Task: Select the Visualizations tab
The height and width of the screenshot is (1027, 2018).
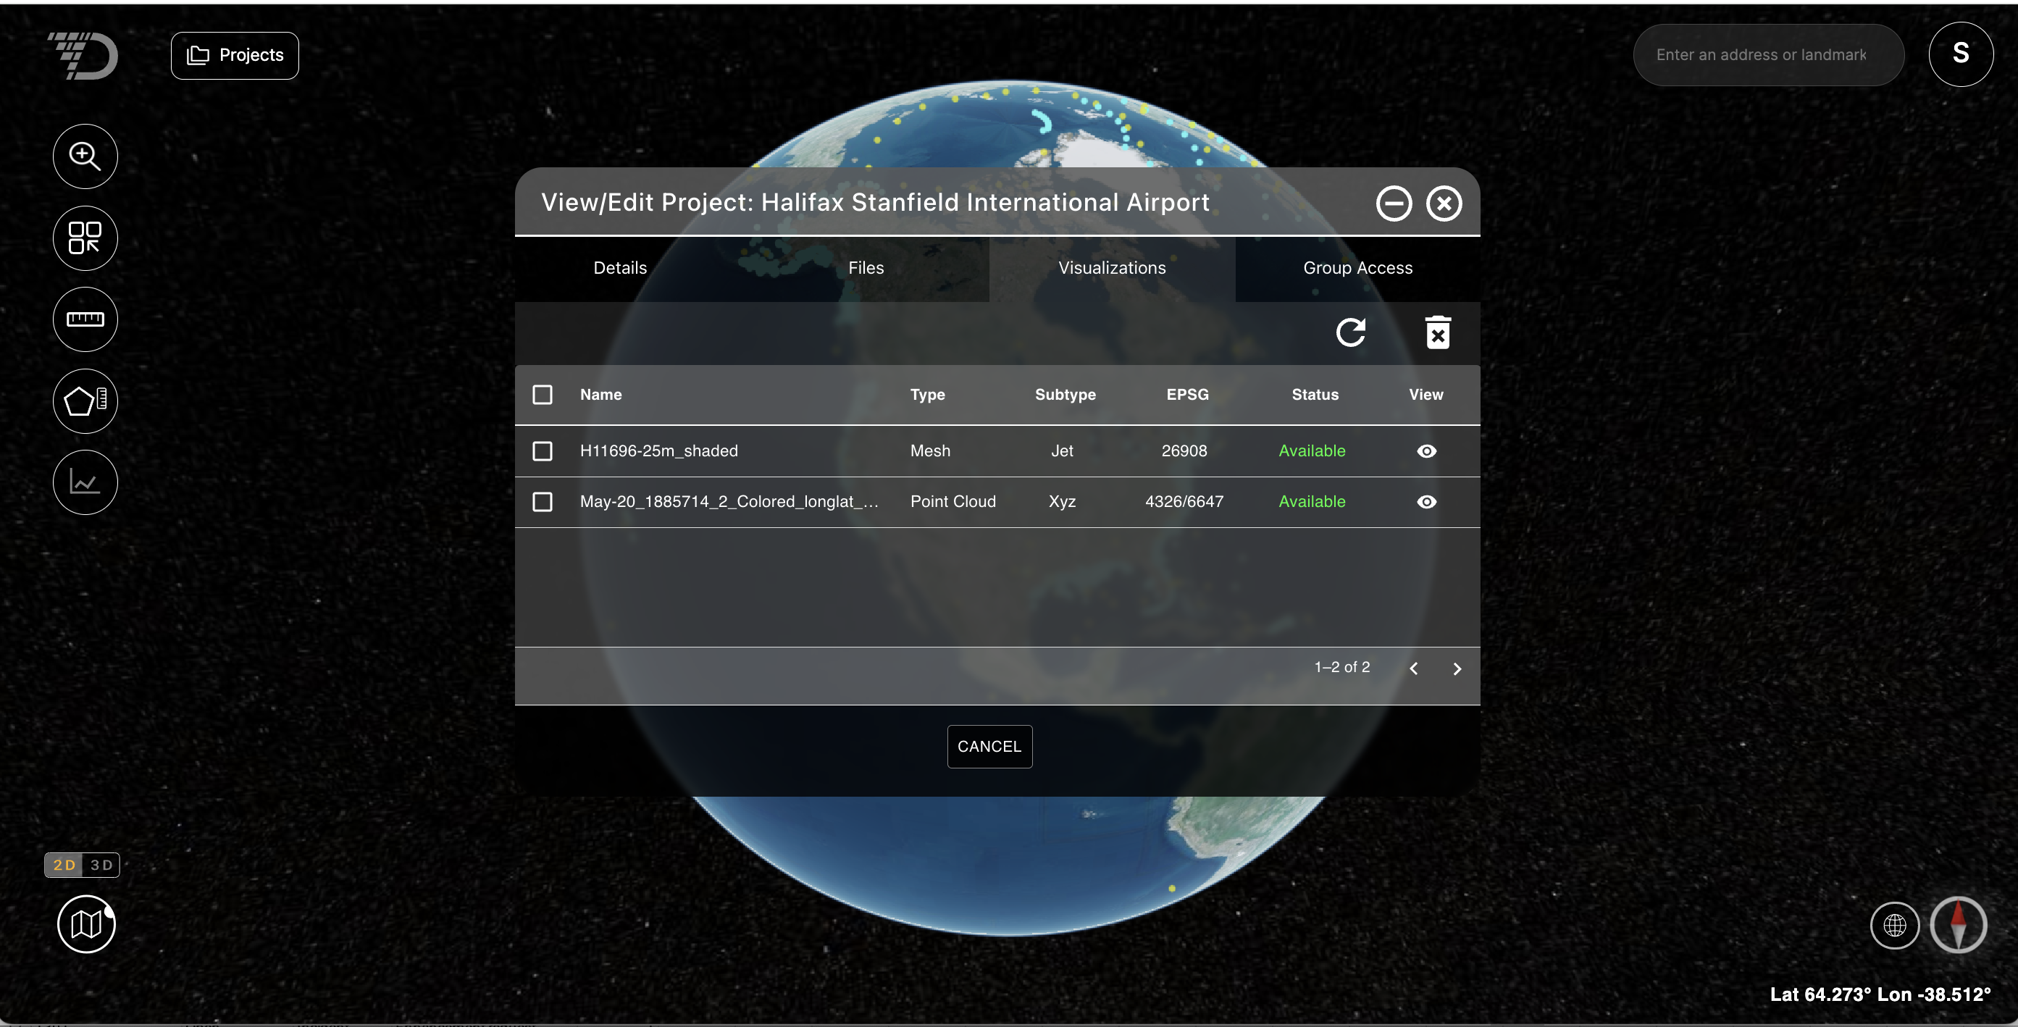Action: click(x=1113, y=268)
